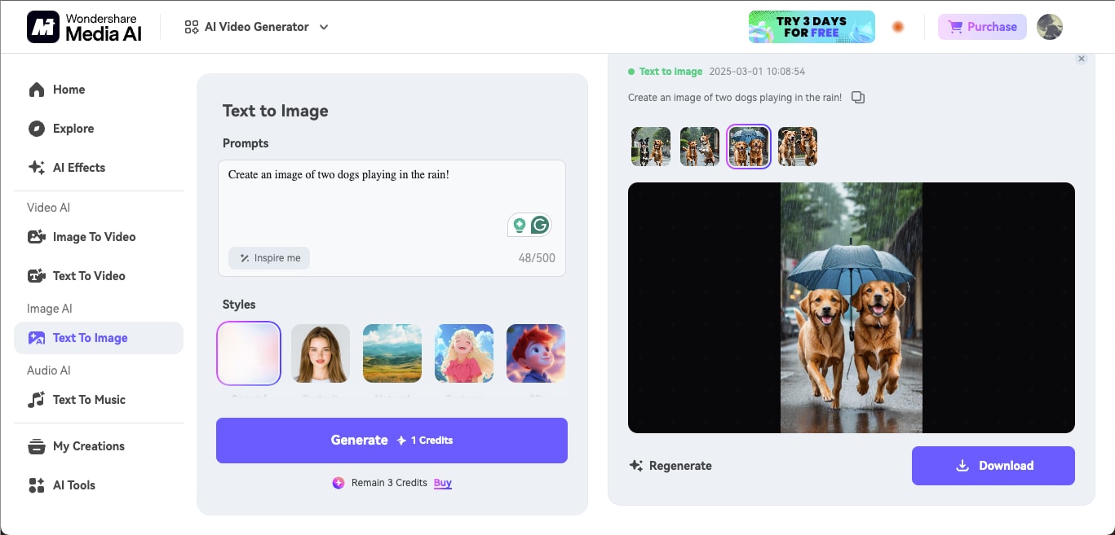Go to the Home page
The width and height of the screenshot is (1115, 535).
click(x=69, y=90)
